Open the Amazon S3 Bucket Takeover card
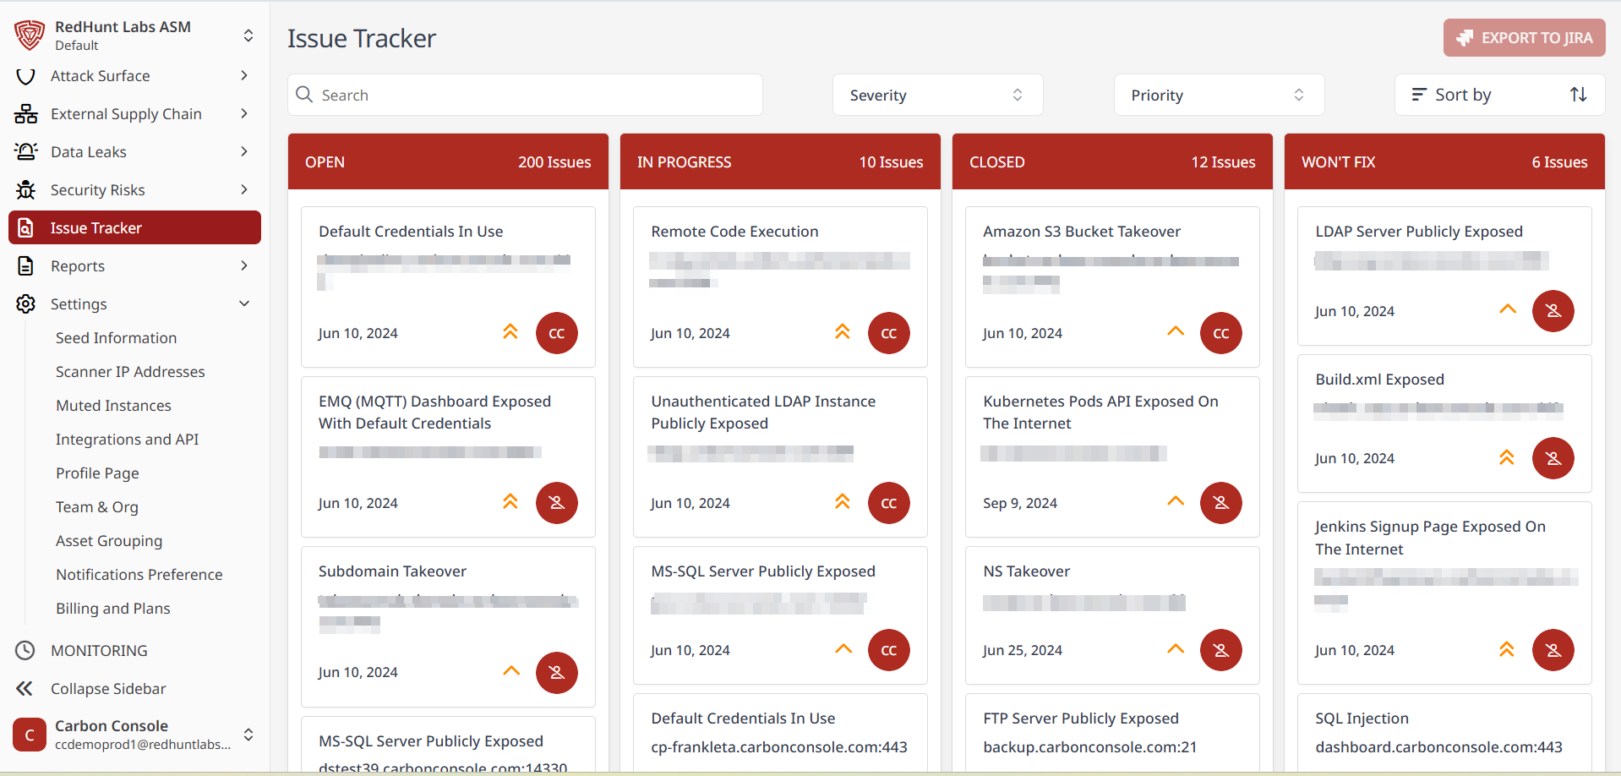Viewport: 1621px width, 776px height. (x=1112, y=287)
